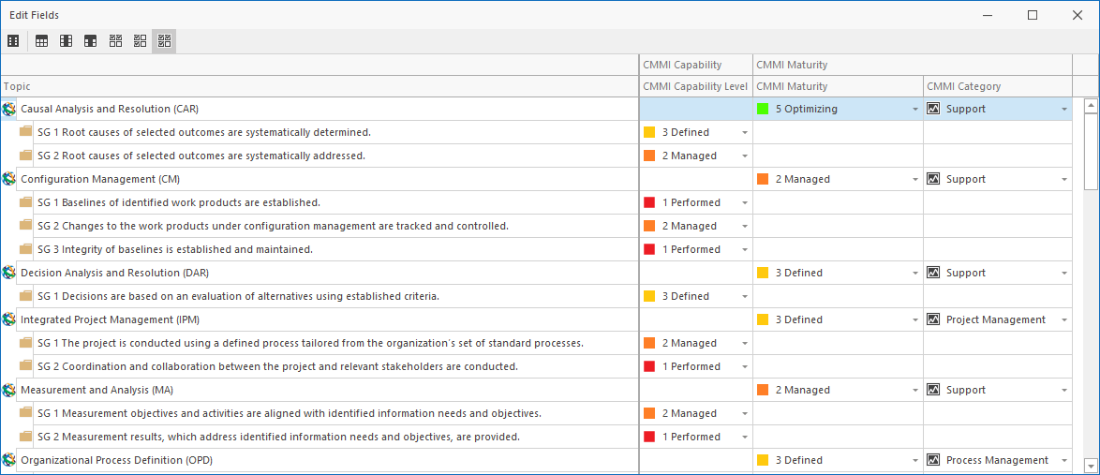Select topic Measurement and Analysis (MA)
The width and height of the screenshot is (1100, 475).
96,390
